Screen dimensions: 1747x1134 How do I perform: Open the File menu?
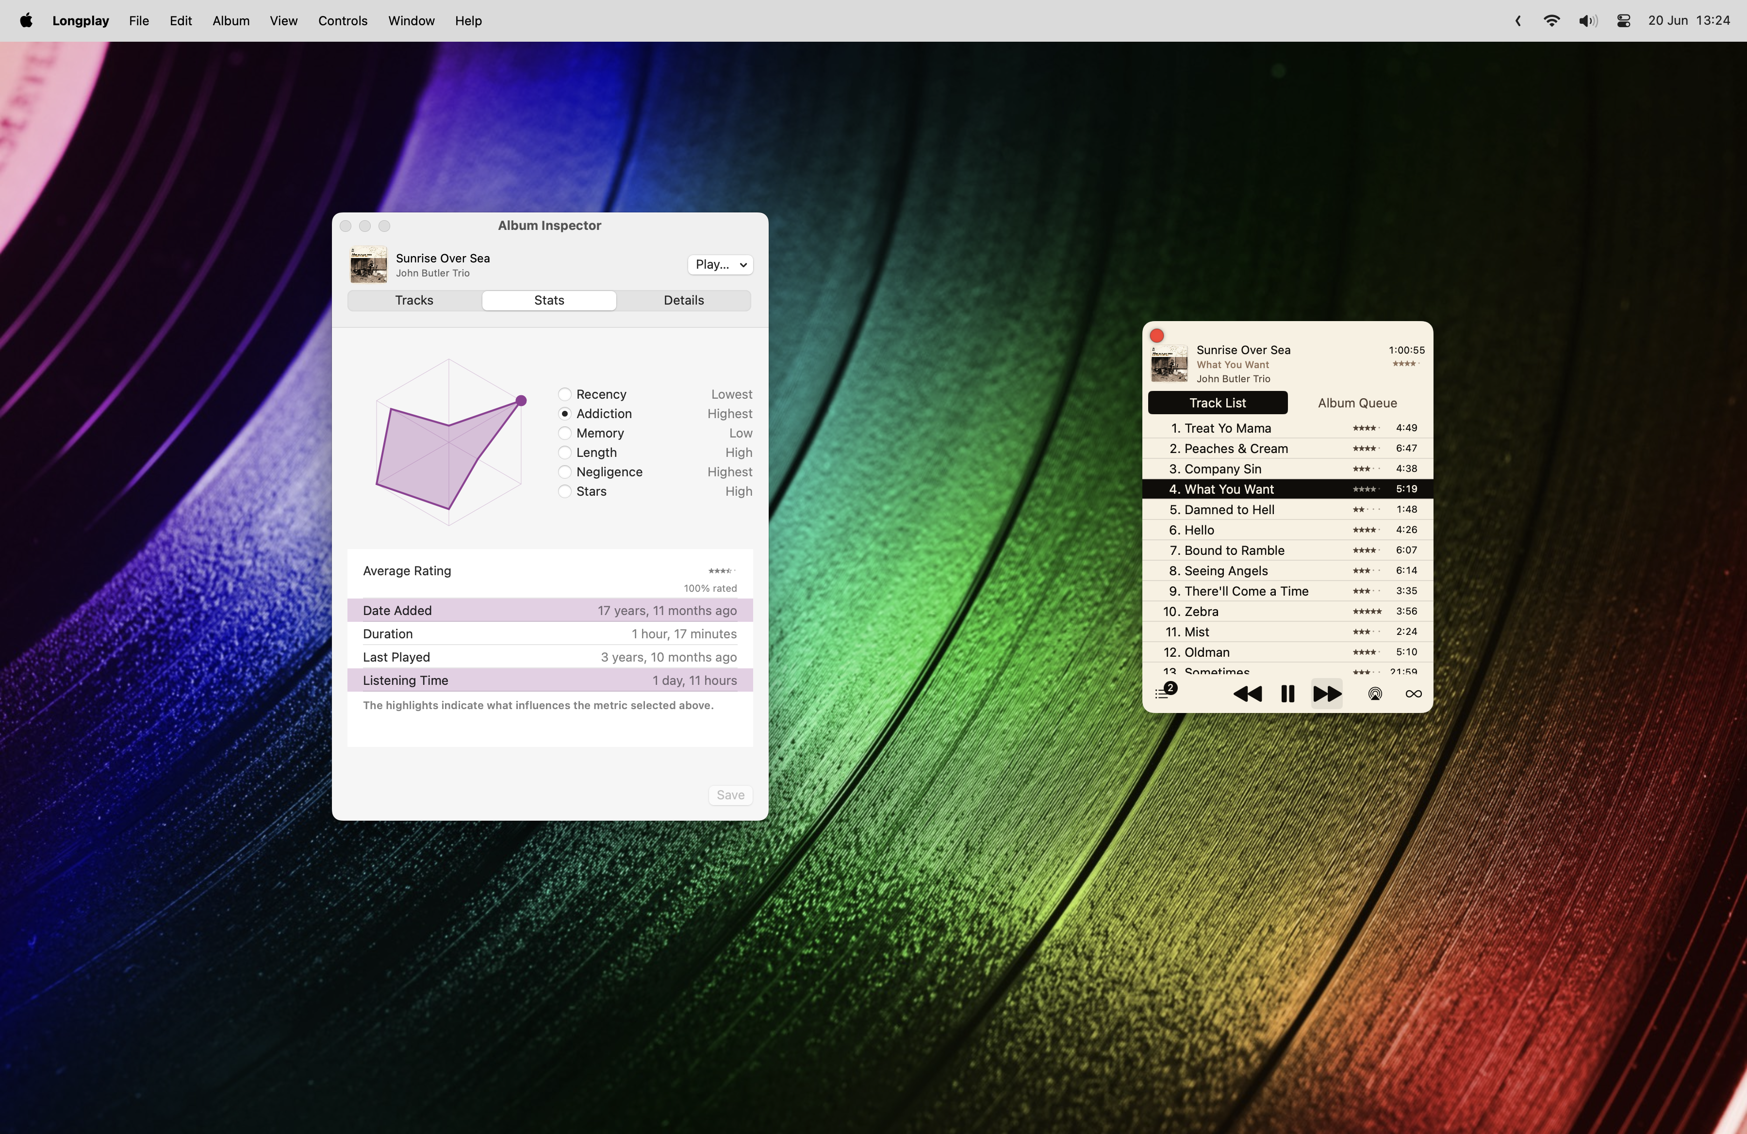pyautogui.click(x=139, y=20)
